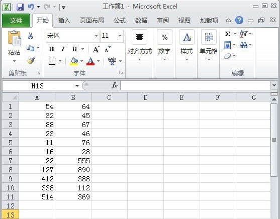Click the Name Box showing H13

(x=38, y=86)
